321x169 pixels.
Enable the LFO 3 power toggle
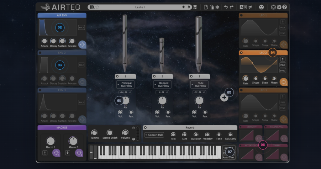point(241,90)
